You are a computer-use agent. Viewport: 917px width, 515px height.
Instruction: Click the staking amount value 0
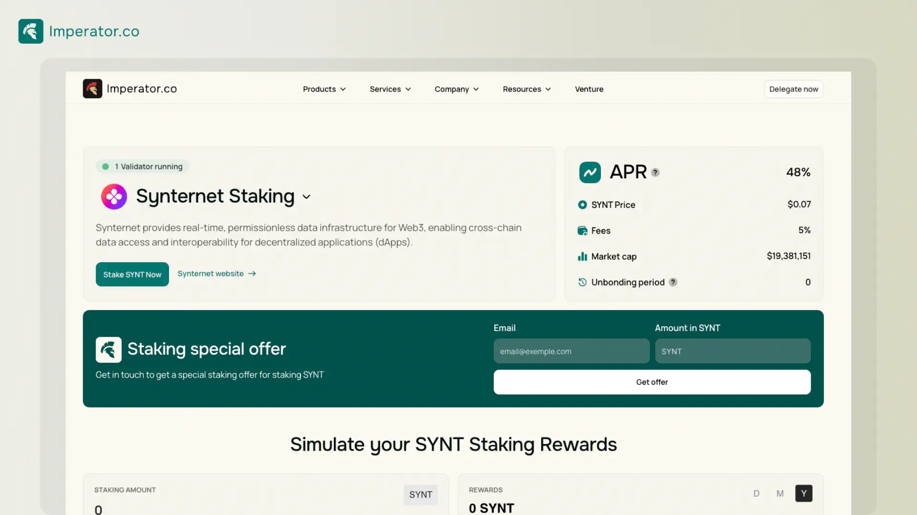point(98,509)
